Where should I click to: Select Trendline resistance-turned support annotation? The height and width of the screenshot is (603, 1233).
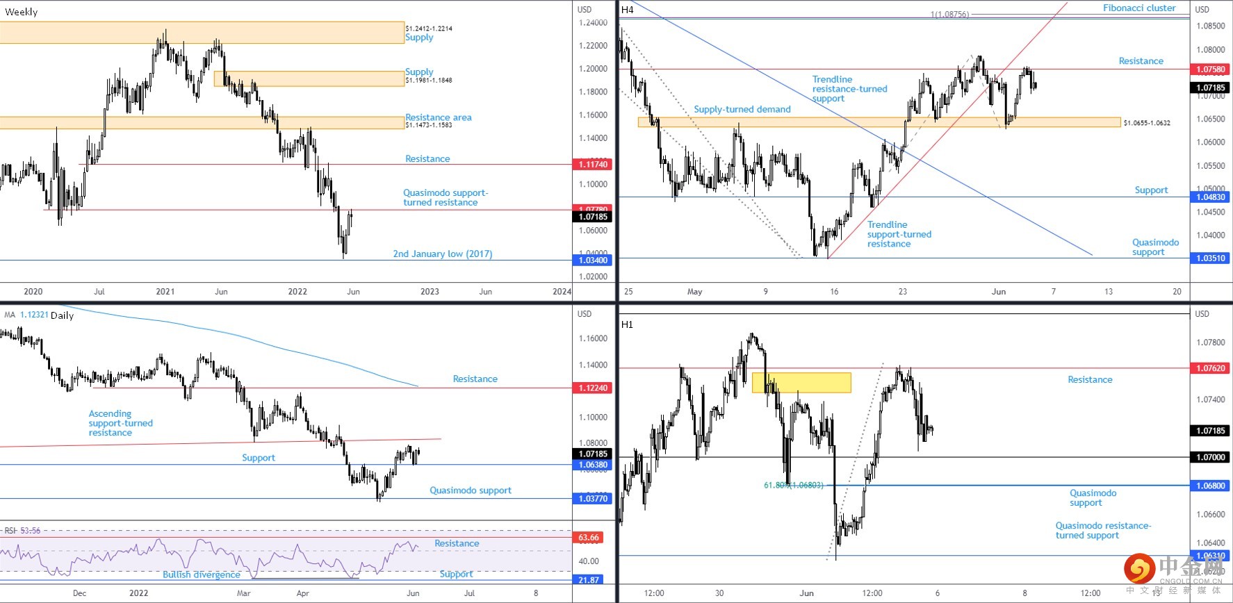(x=850, y=89)
